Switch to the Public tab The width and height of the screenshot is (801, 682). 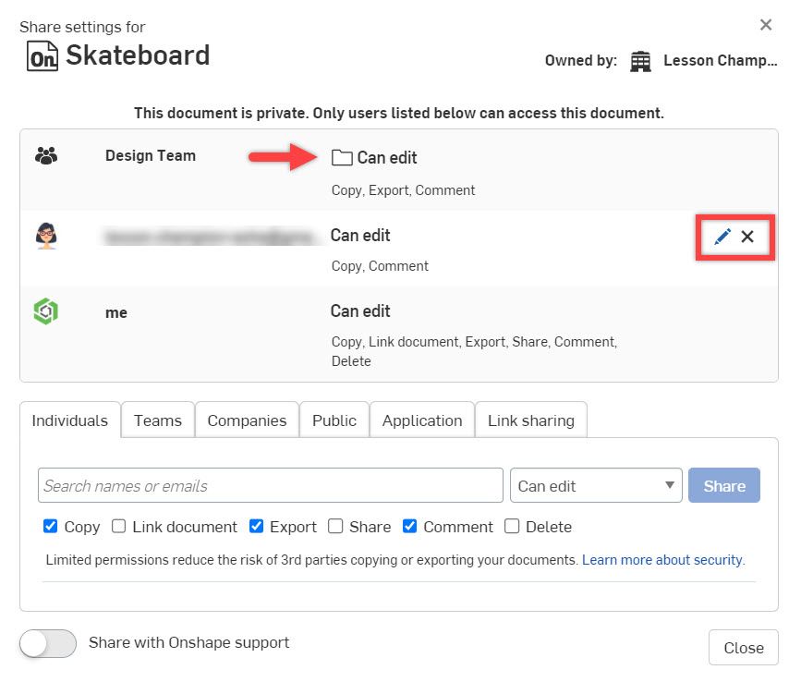pos(334,420)
